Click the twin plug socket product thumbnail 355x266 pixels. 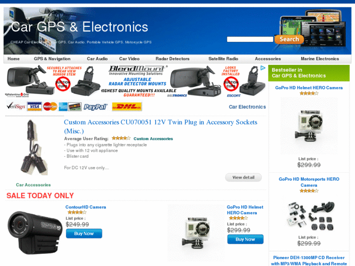pyautogui.click(x=34, y=147)
